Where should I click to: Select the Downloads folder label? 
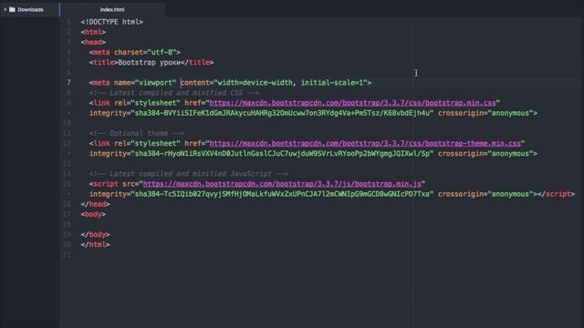30,10
